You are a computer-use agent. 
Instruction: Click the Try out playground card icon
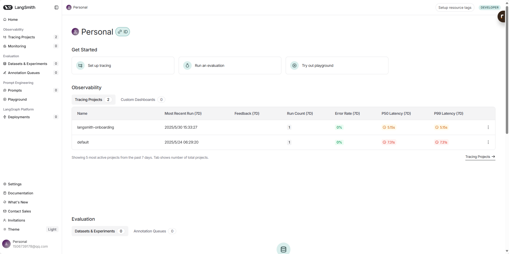[294, 65]
